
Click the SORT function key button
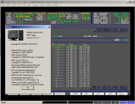tap(75, 94)
